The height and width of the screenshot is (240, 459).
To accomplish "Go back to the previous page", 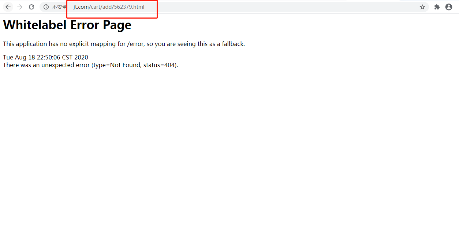I will pos(8,7).
